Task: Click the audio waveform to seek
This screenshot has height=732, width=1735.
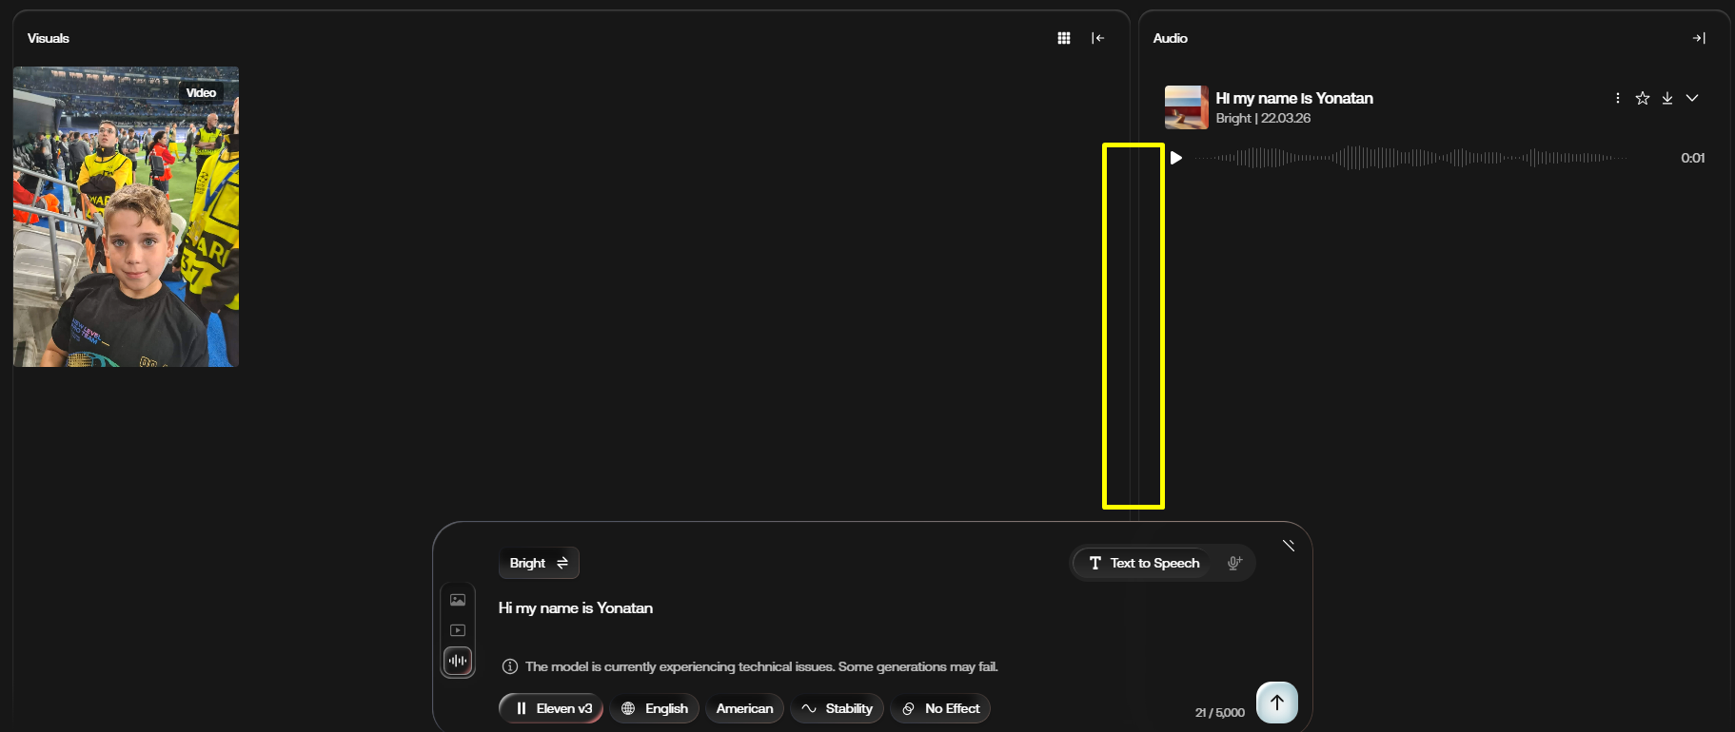Action: click(1410, 158)
